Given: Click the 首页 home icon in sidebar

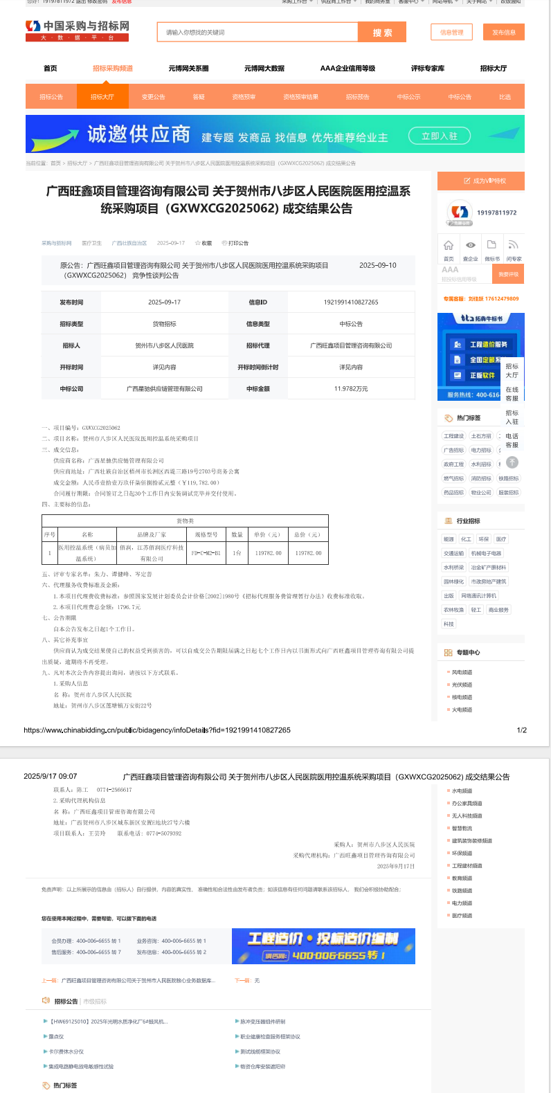Looking at the screenshot, I should tap(449, 246).
